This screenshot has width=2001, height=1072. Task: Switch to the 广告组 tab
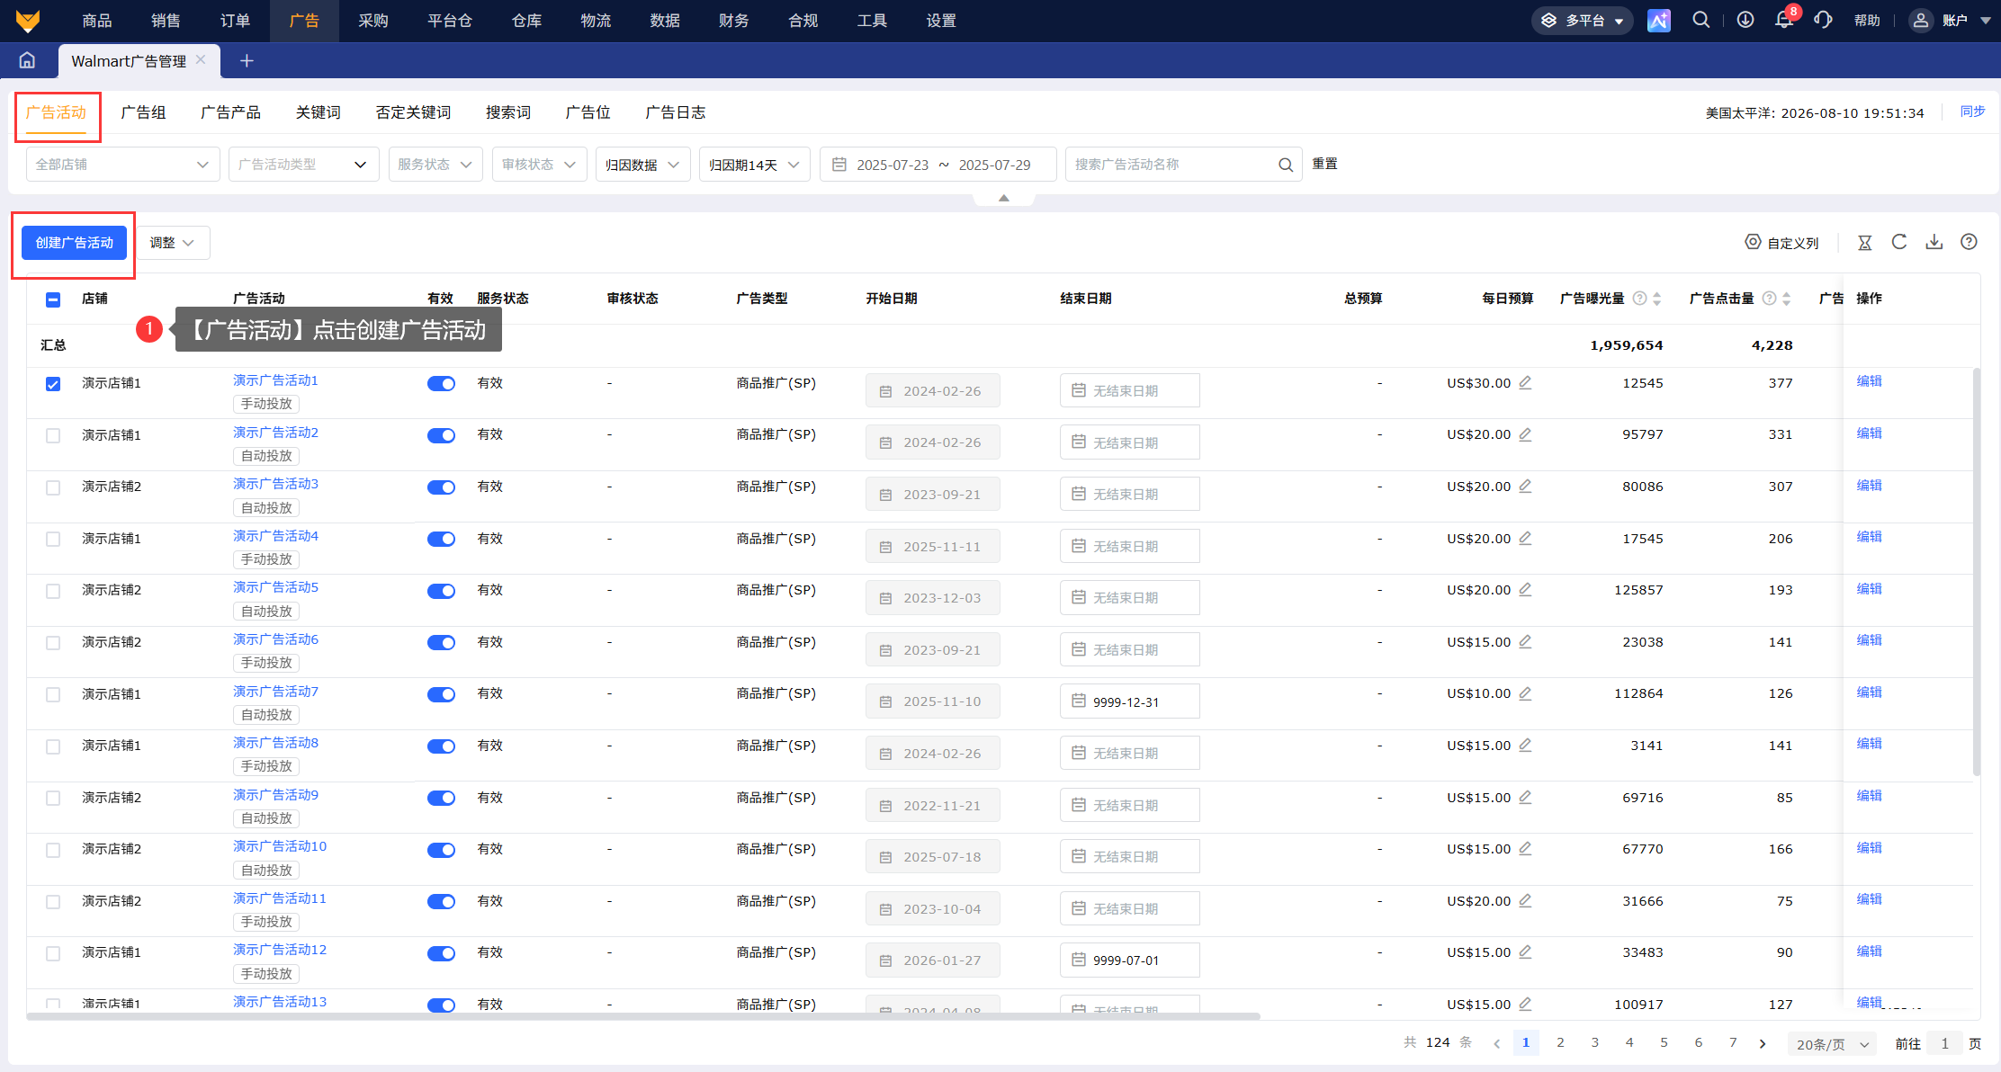pos(143,112)
